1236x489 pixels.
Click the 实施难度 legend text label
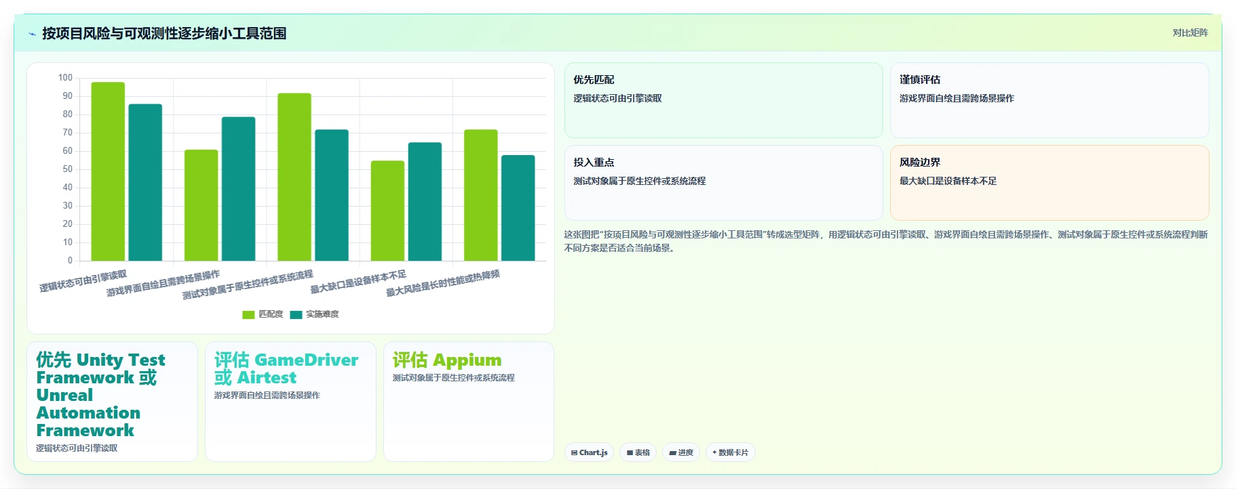322,314
